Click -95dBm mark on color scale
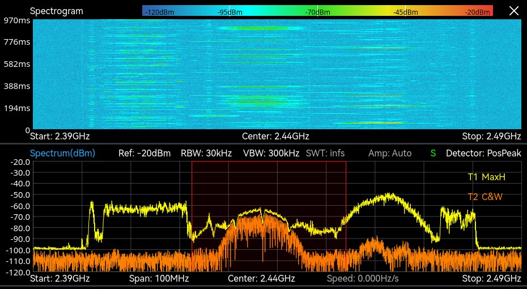This screenshot has width=527, height=289. point(230,12)
